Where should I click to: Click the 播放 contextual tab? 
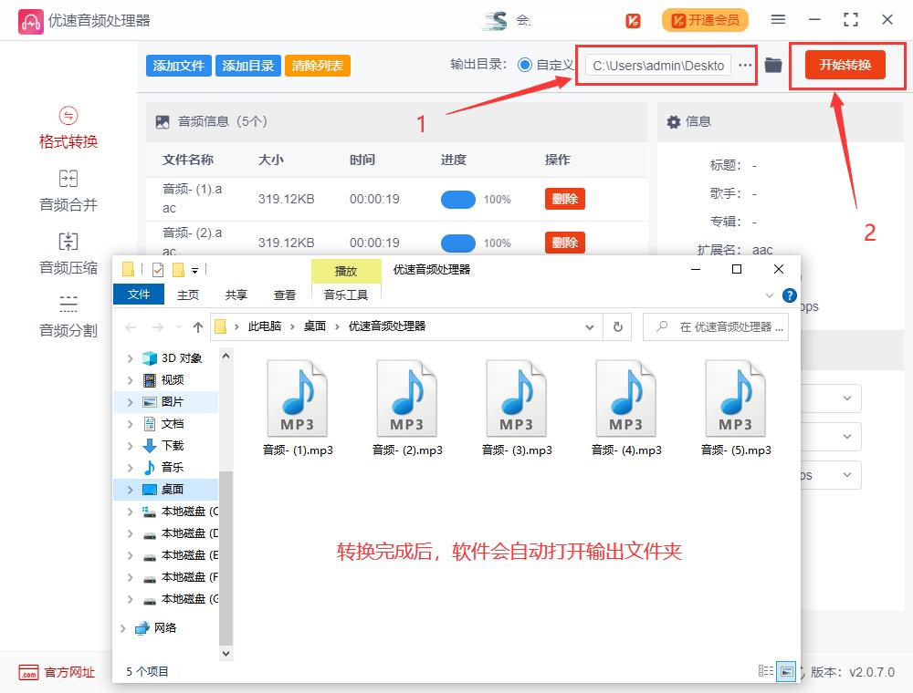[346, 271]
